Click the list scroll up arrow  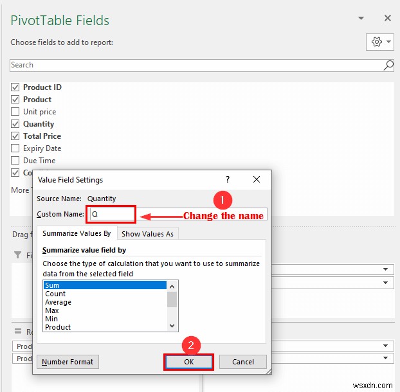[172, 287]
